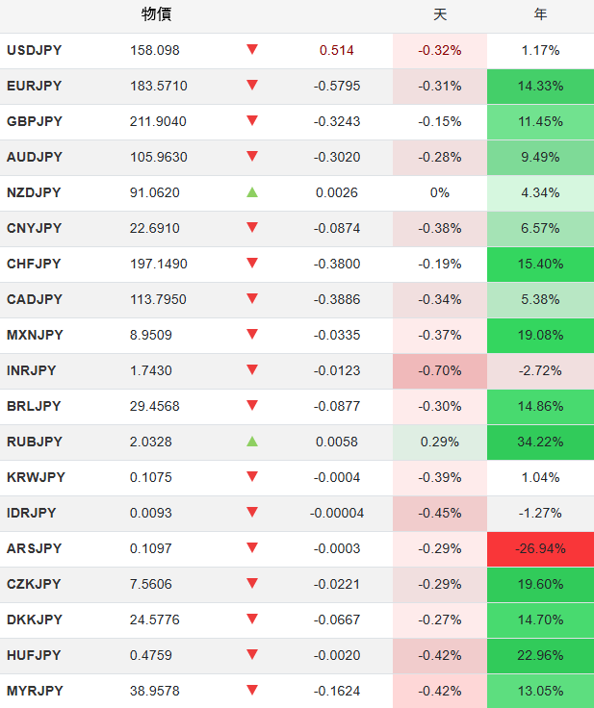Viewport: 594px width, 708px height.
Task: Click the MXNJPY price value 8.9509
Action: pos(152,335)
